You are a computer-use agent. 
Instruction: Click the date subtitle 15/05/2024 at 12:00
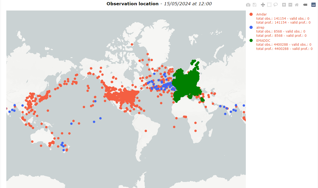[188, 4]
